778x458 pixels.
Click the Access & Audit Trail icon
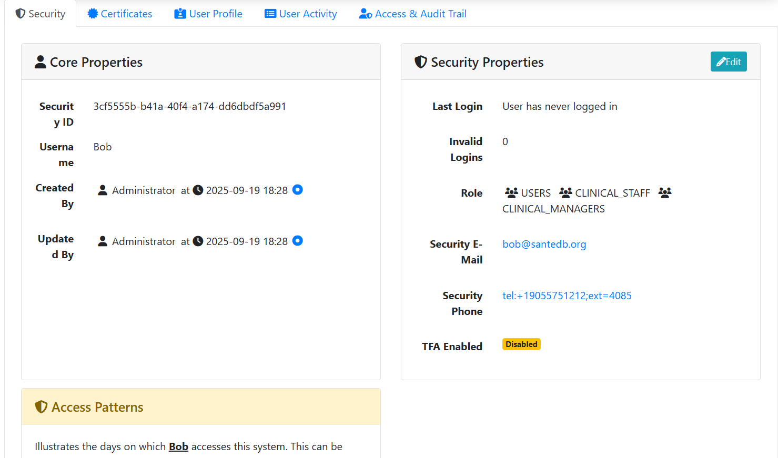click(x=366, y=14)
